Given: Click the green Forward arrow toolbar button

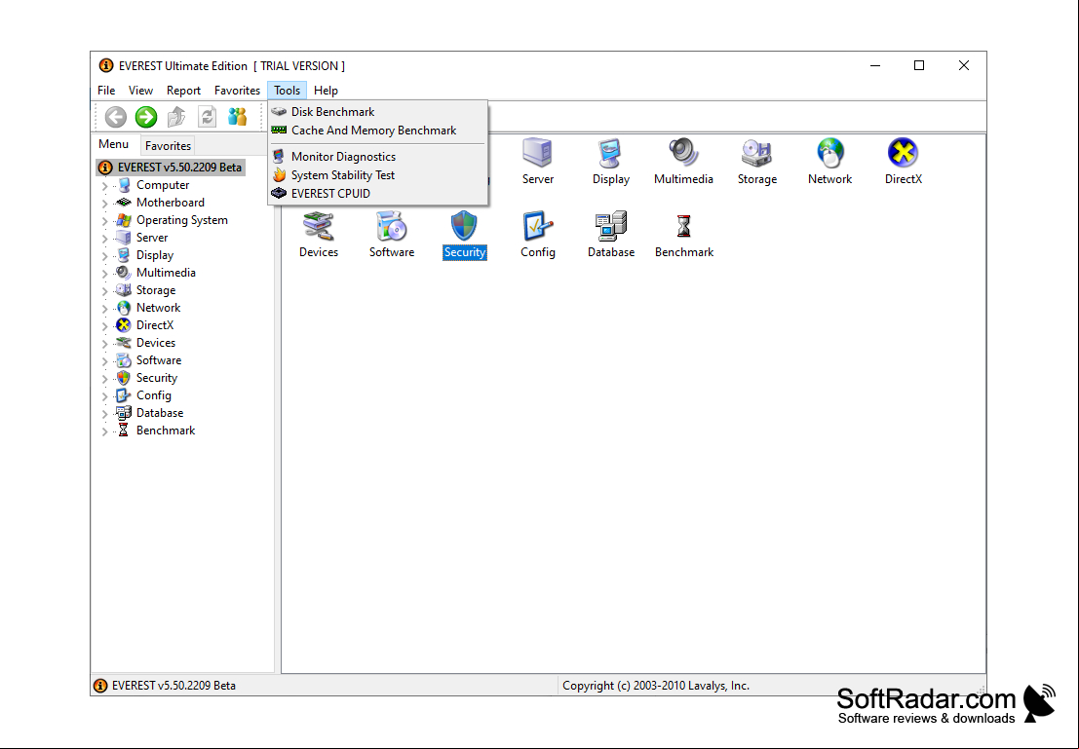Looking at the screenshot, I should pos(146,117).
